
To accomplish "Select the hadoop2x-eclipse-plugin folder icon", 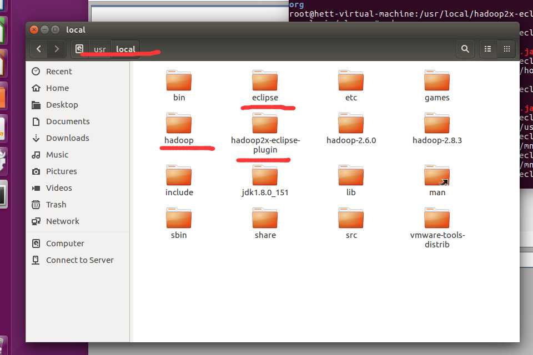I will (265, 124).
